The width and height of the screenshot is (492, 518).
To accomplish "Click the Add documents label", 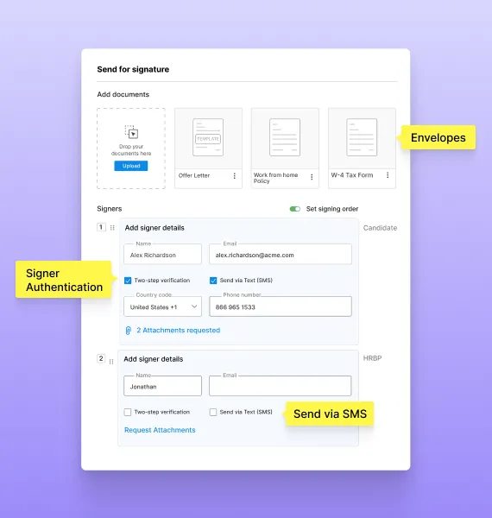I will tap(123, 94).
